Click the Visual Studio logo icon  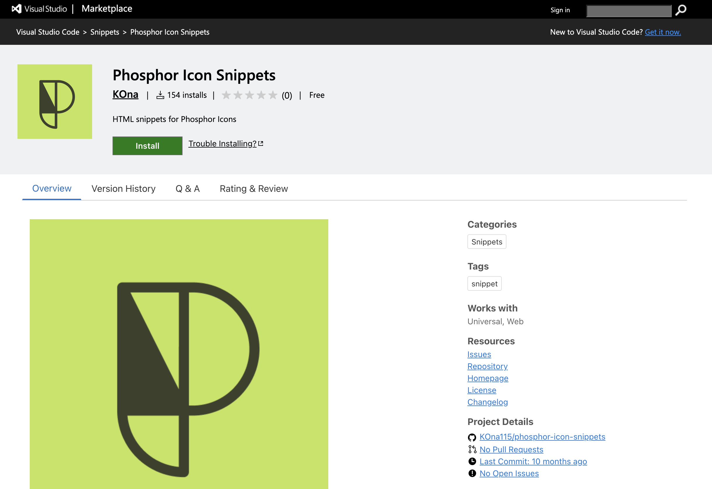(17, 9)
